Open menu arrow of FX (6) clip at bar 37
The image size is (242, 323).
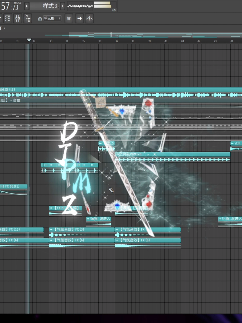click(x=117, y=240)
